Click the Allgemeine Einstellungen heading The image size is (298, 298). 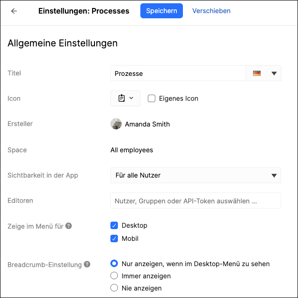(63, 43)
